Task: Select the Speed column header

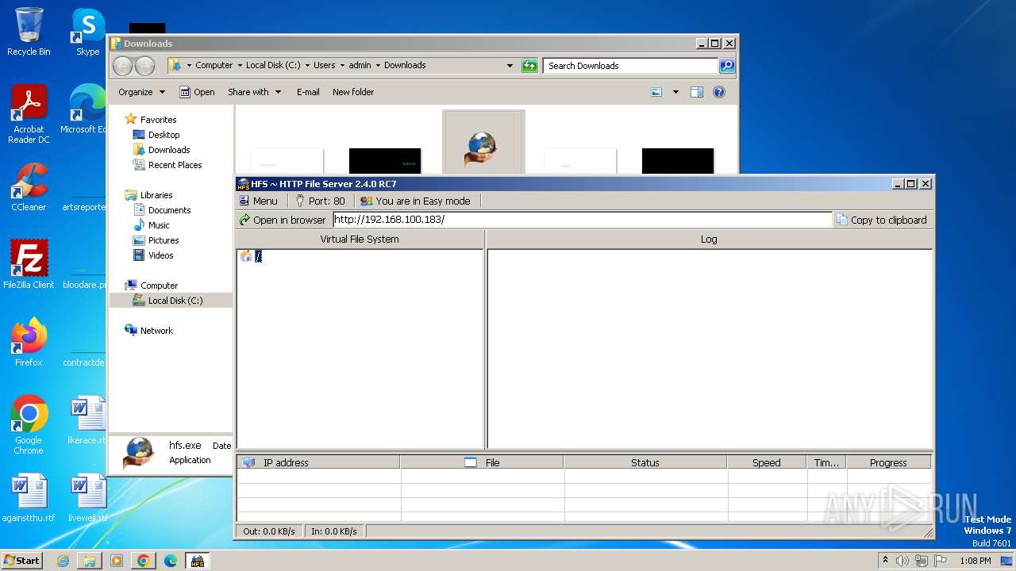Action: click(x=767, y=462)
